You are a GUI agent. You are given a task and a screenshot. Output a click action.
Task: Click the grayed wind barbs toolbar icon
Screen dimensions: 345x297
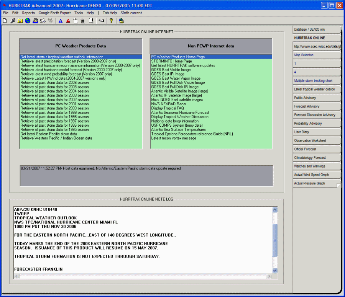click(50, 21)
